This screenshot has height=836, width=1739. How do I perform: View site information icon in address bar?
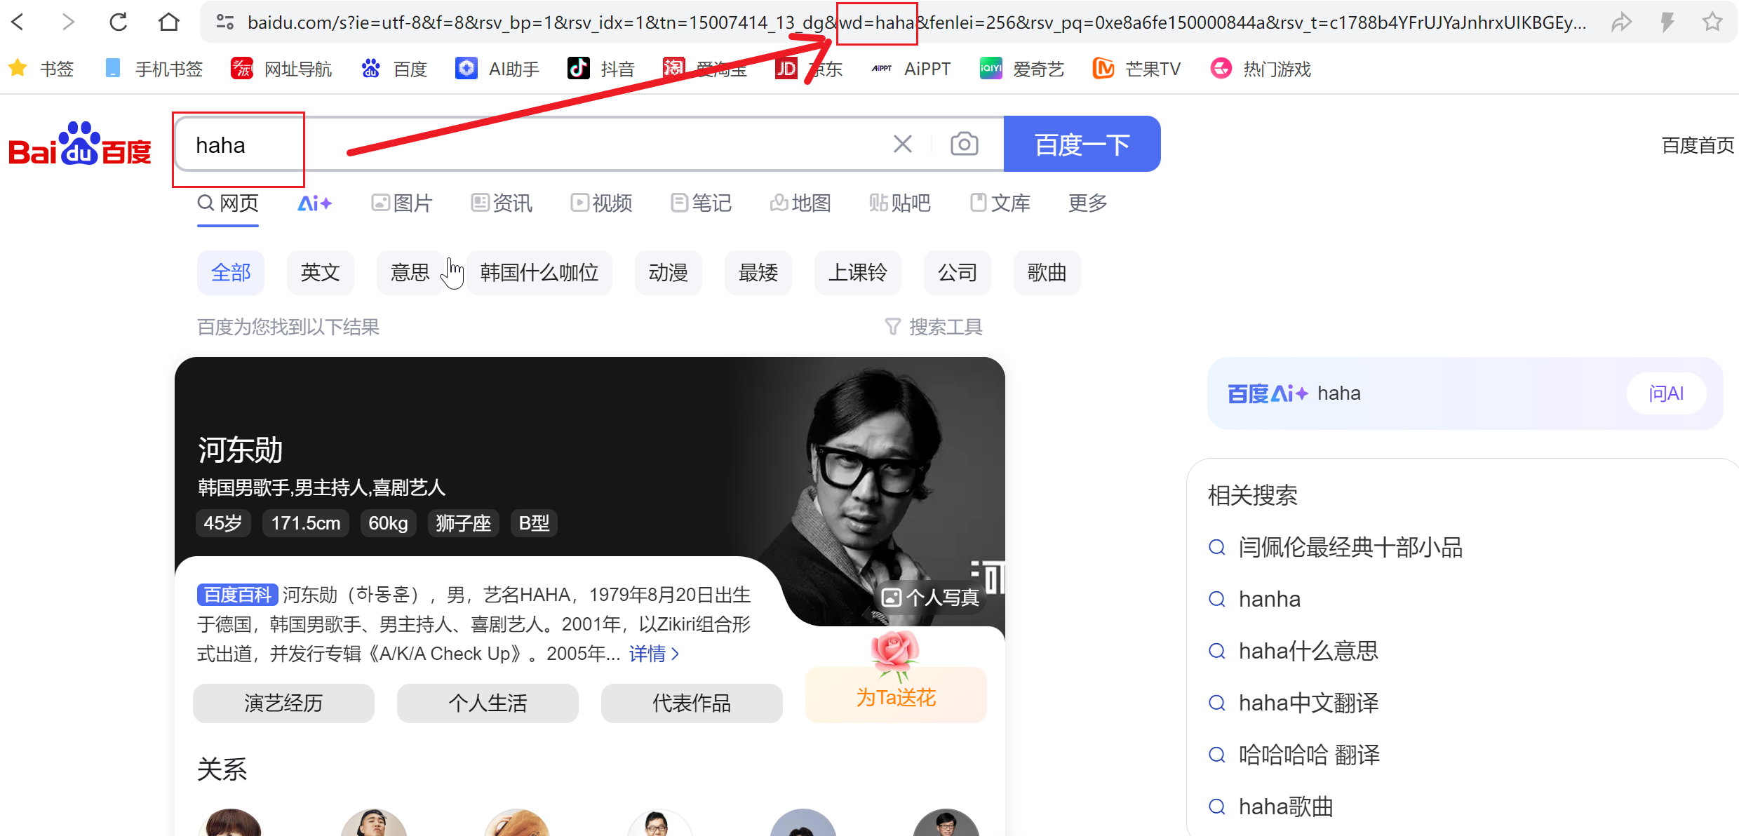[224, 22]
